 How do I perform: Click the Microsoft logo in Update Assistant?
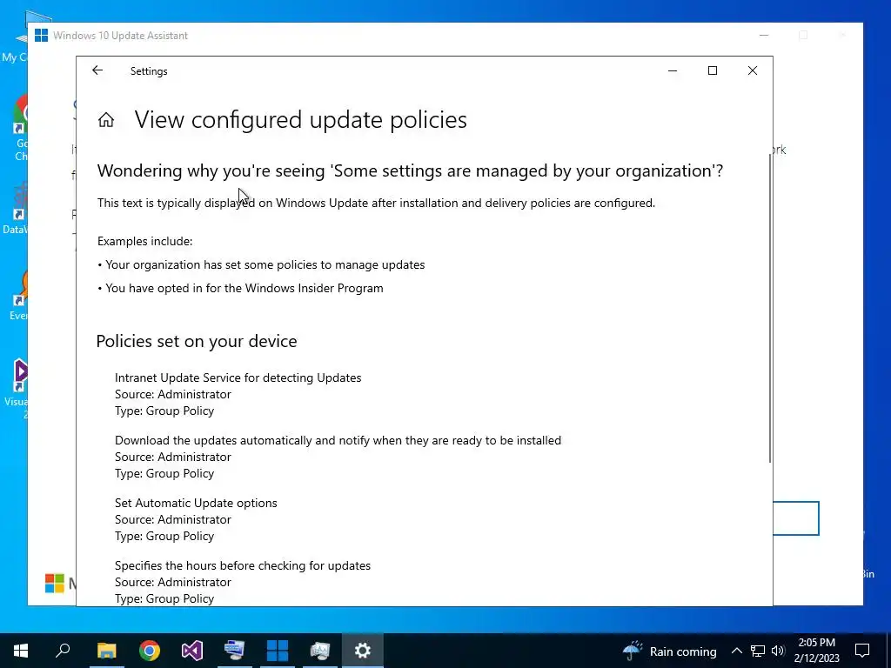pos(55,583)
